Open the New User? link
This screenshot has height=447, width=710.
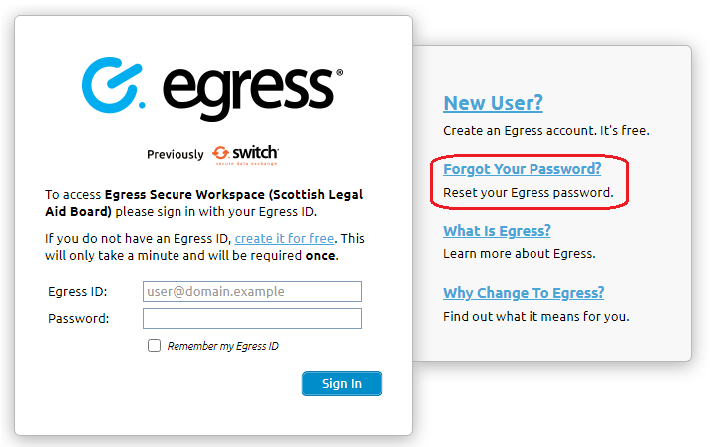tap(493, 103)
